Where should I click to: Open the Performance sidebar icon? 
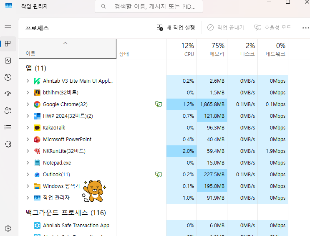(8, 61)
